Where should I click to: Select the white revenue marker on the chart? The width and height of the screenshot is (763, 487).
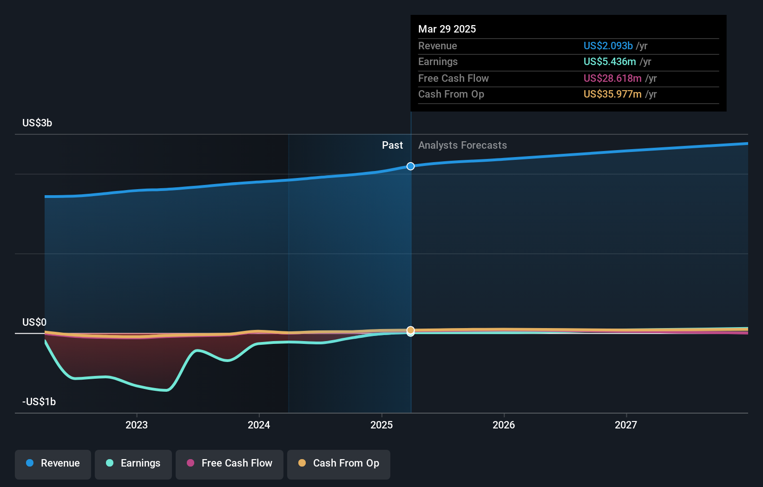(410, 166)
